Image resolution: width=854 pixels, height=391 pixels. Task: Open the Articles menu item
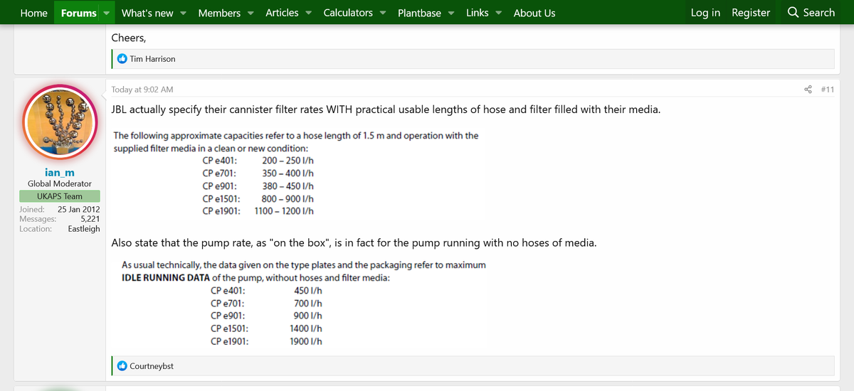click(281, 13)
